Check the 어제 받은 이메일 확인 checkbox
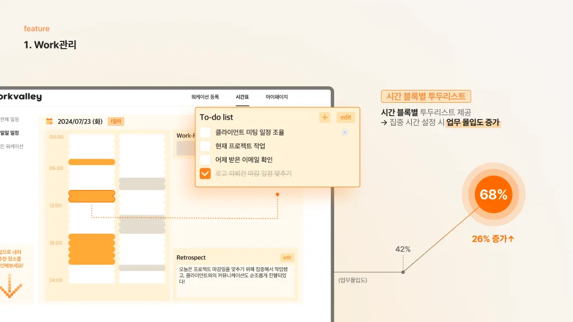The height and width of the screenshot is (322, 573). pyautogui.click(x=205, y=159)
